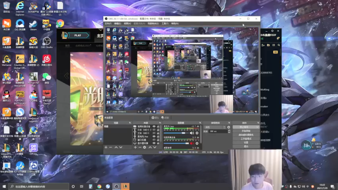Toggle visibility of 显示器采集 source

click(154, 143)
